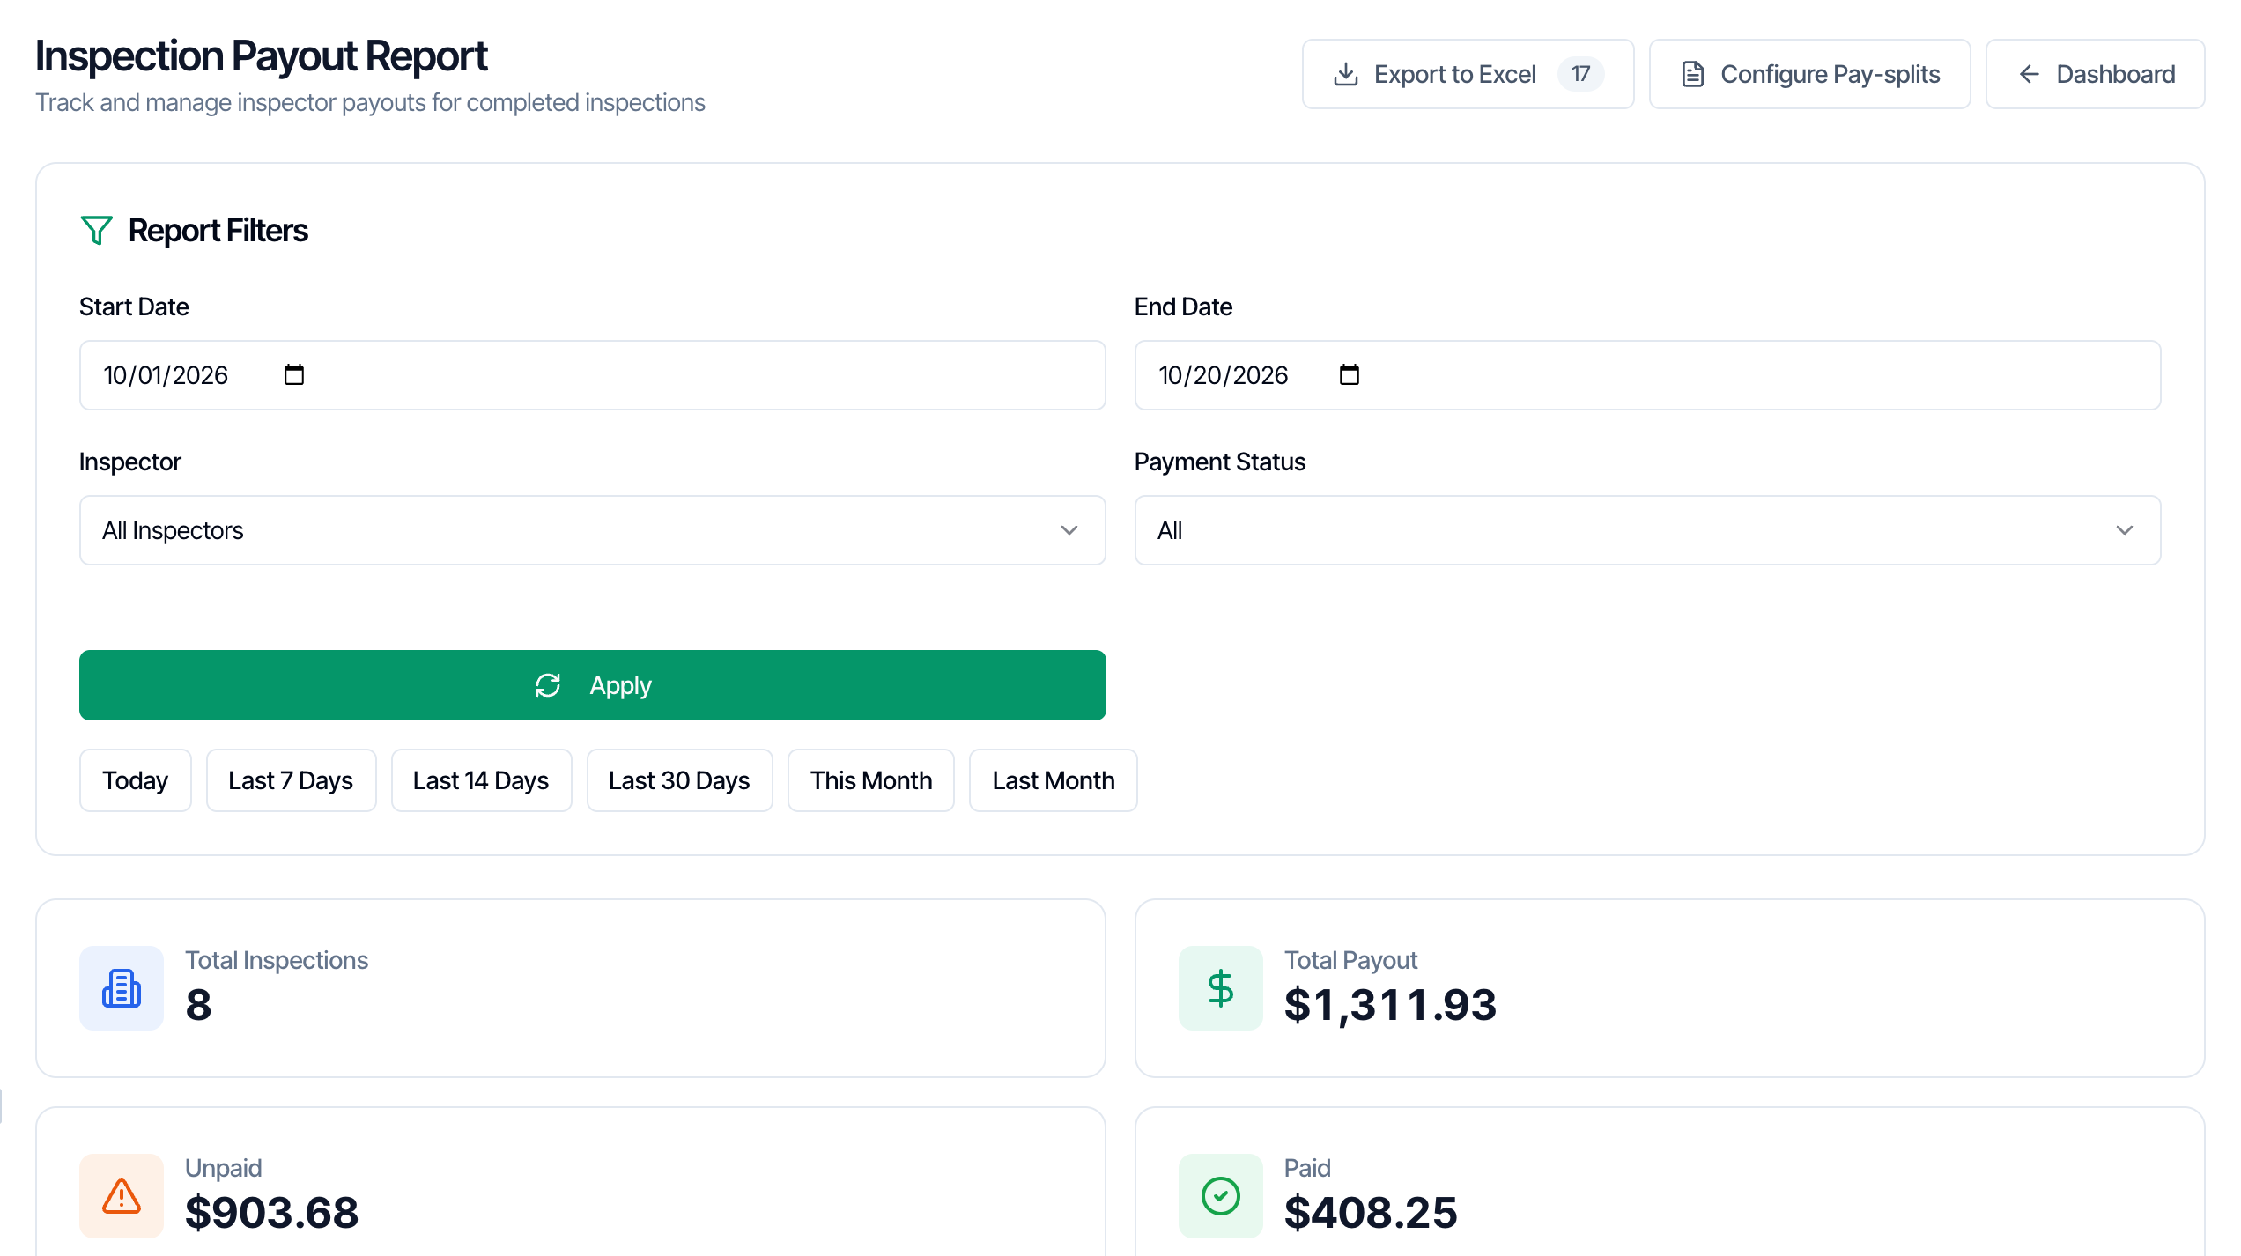
Task: Click the green dollar icon for Total Payout
Action: 1221,988
